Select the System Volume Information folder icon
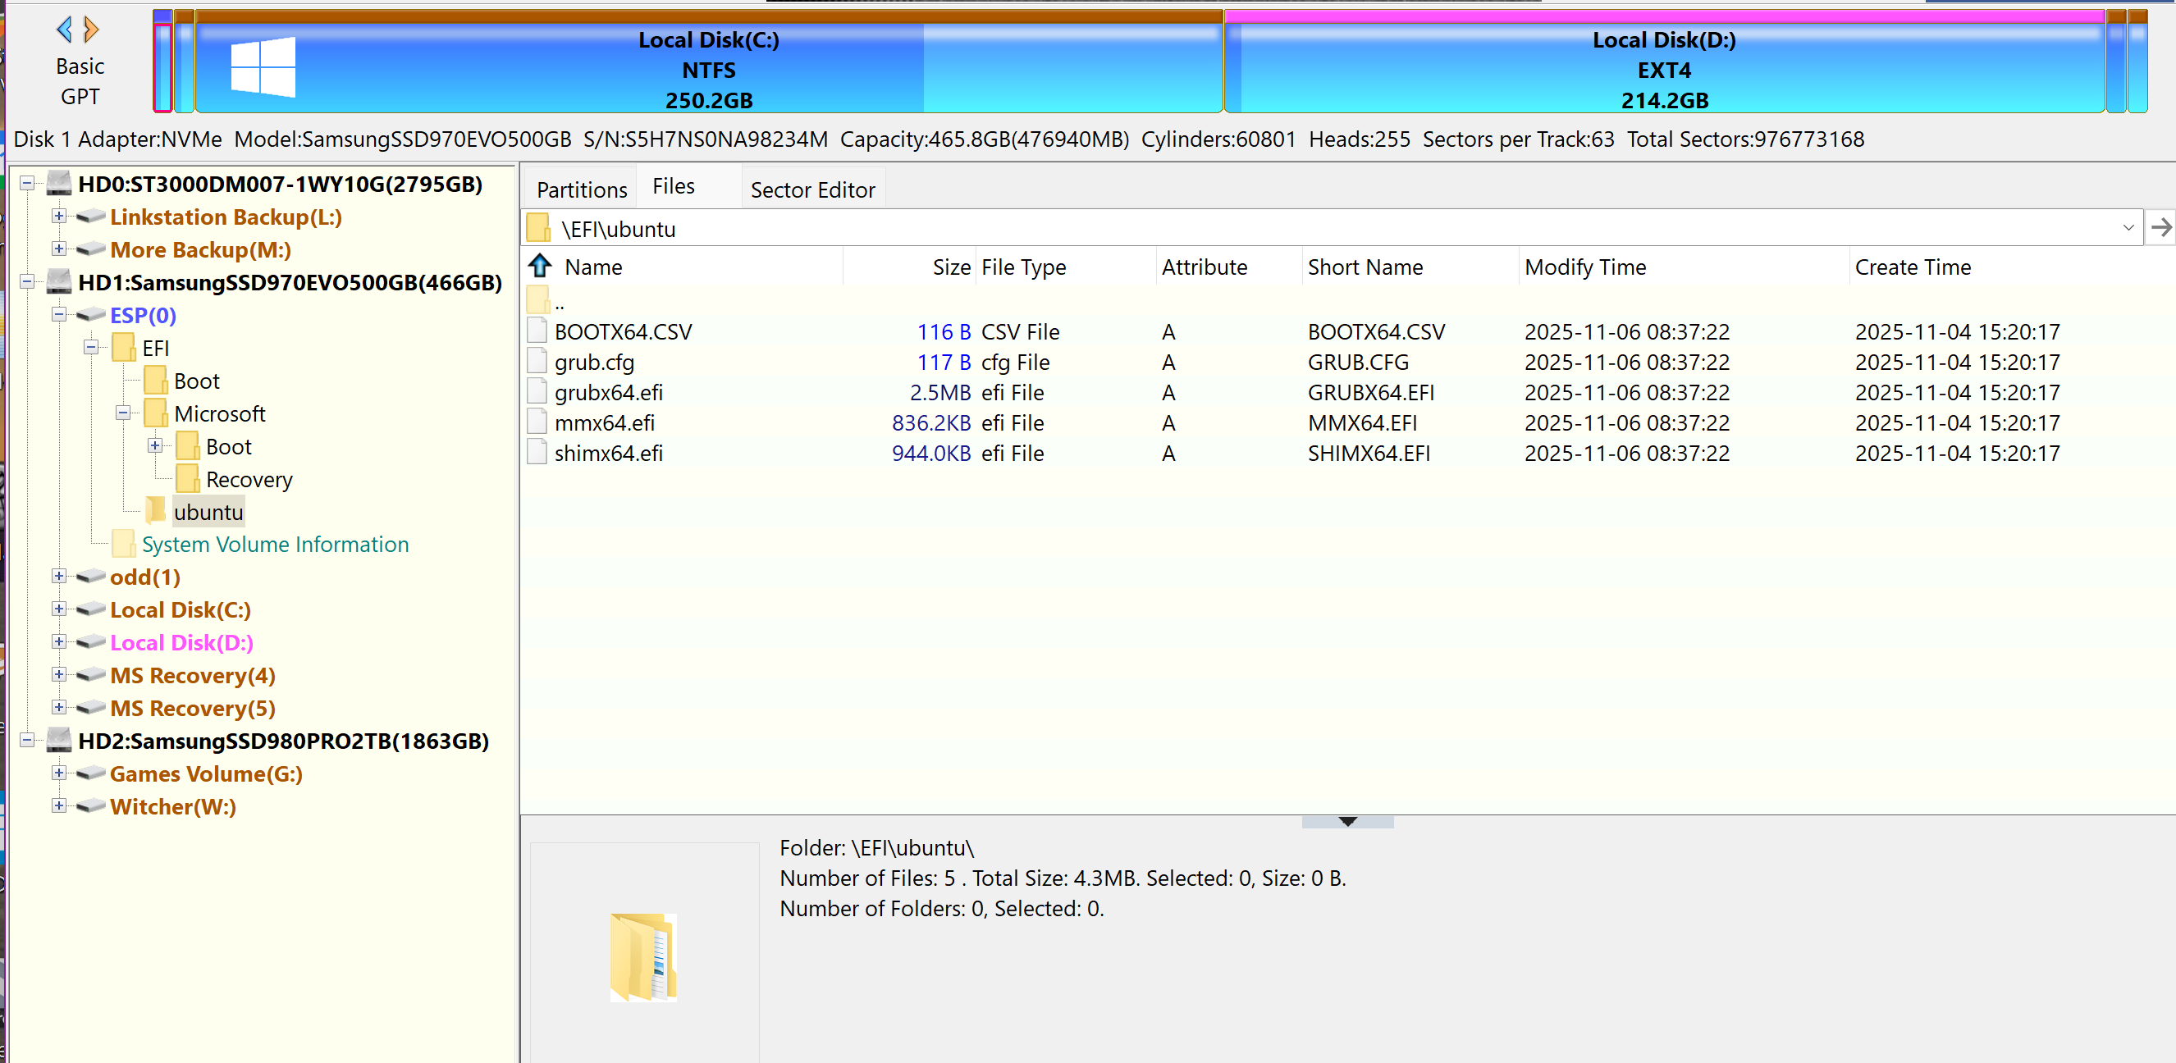Viewport: 2176px width, 1063px height. tap(123, 543)
